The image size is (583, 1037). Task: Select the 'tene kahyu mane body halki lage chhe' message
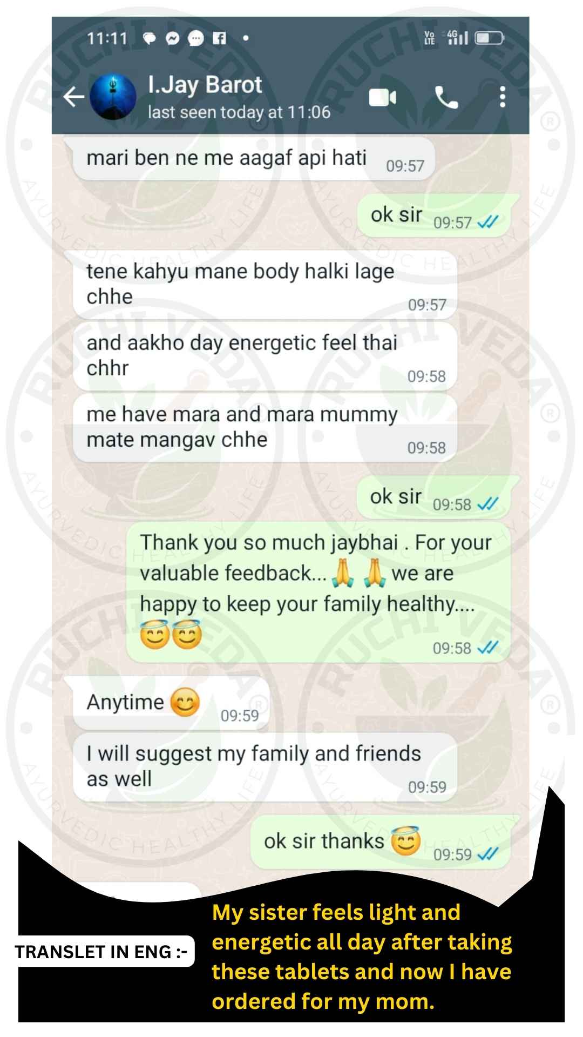point(265,285)
